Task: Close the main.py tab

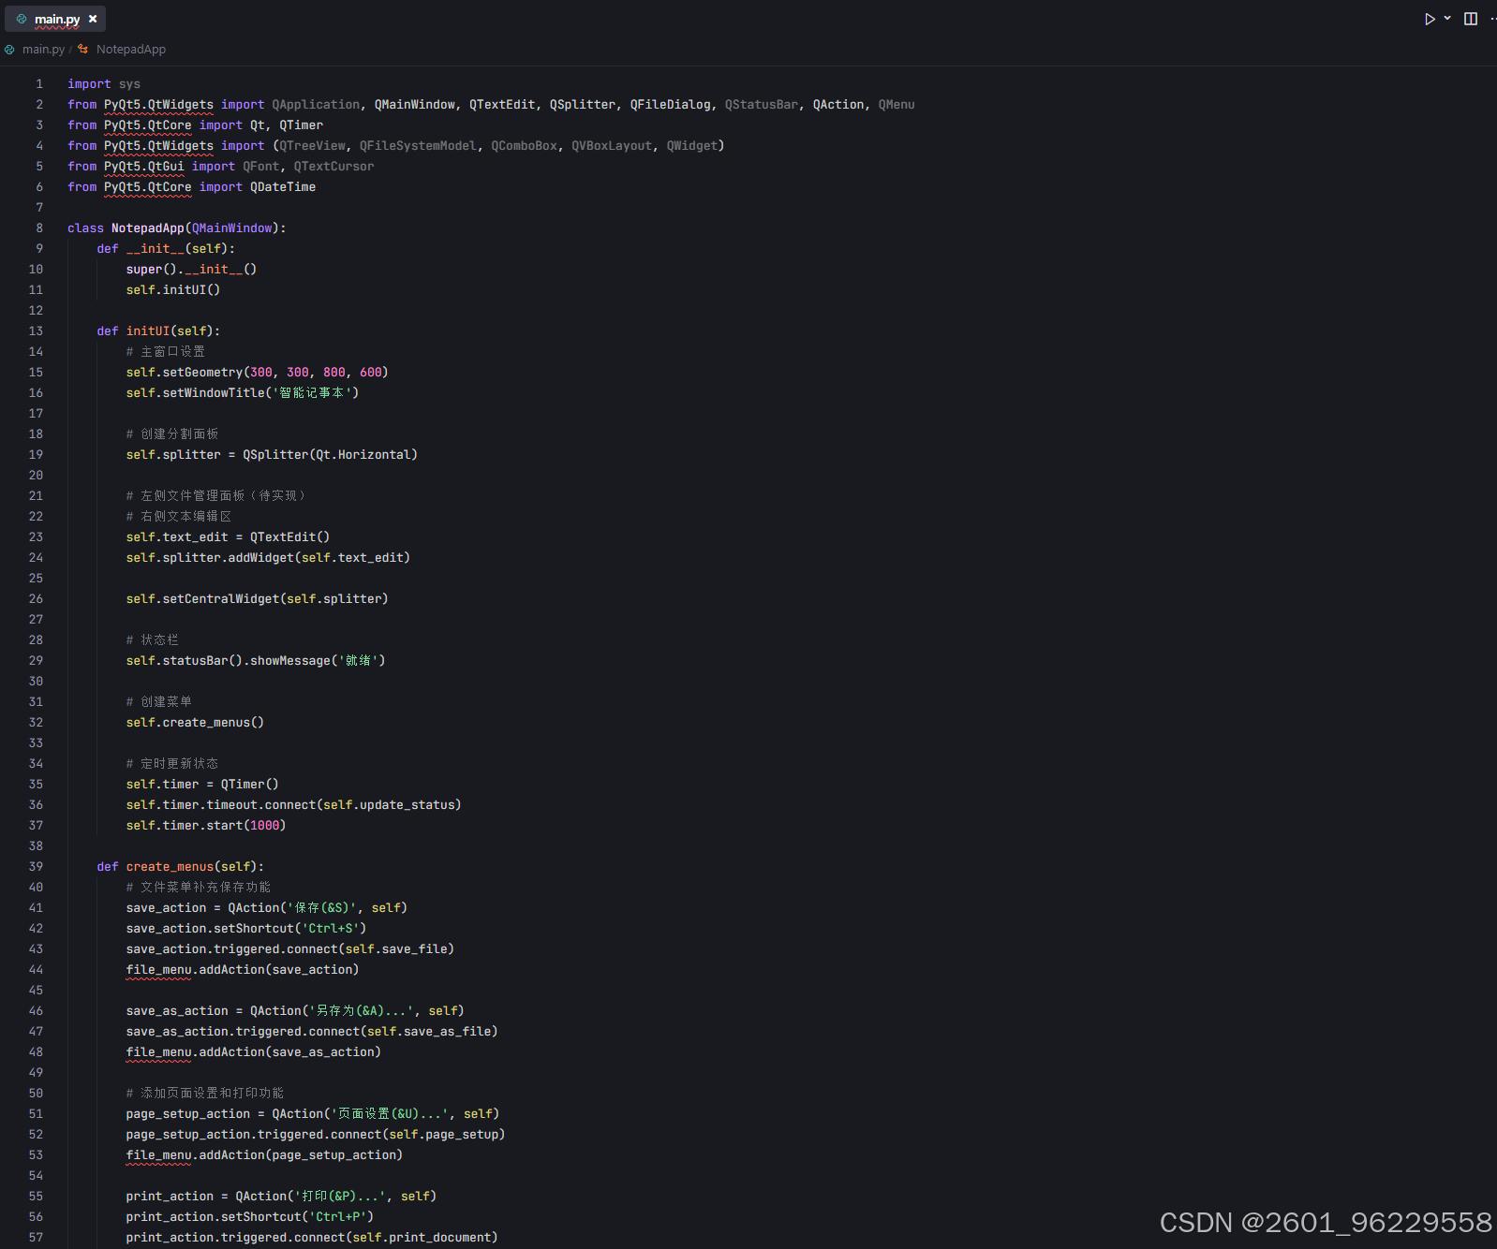Action: [93, 19]
